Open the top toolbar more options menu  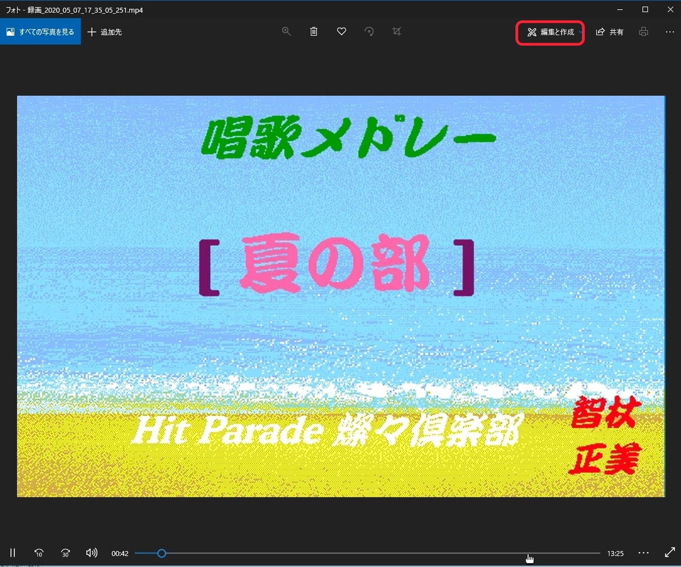670,32
